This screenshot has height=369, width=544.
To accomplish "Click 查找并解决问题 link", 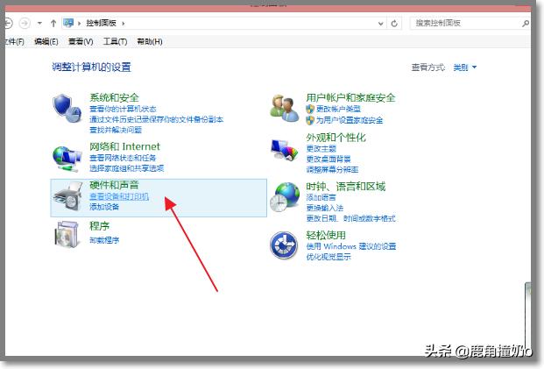I will (116, 130).
